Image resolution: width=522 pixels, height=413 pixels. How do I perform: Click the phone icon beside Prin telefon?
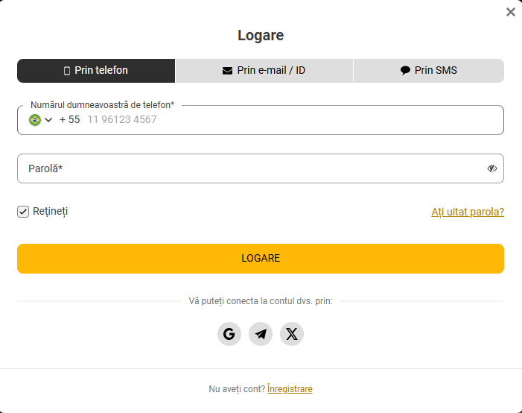click(x=67, y=71)
